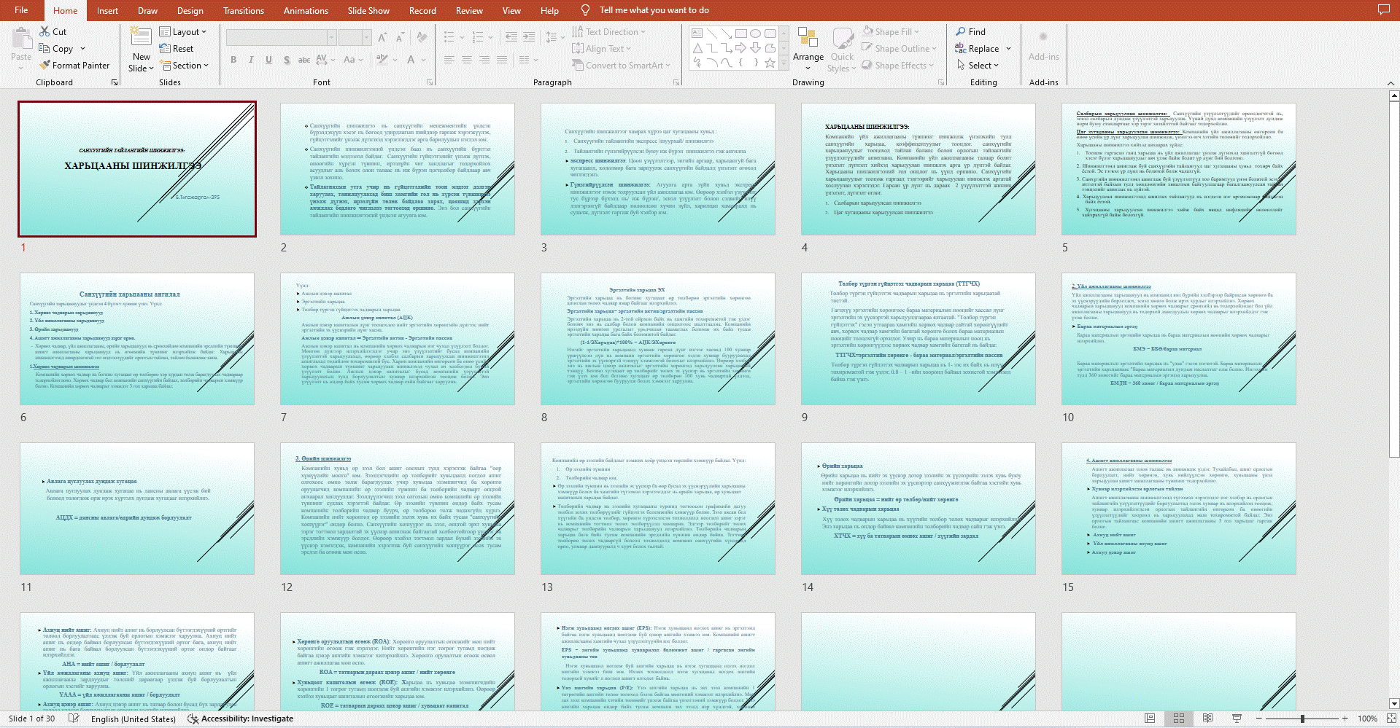Select slide 9 thumbnail
The height and width of the screenshot is (728, 1400).
pyautogui.click(x=918, y=339)
